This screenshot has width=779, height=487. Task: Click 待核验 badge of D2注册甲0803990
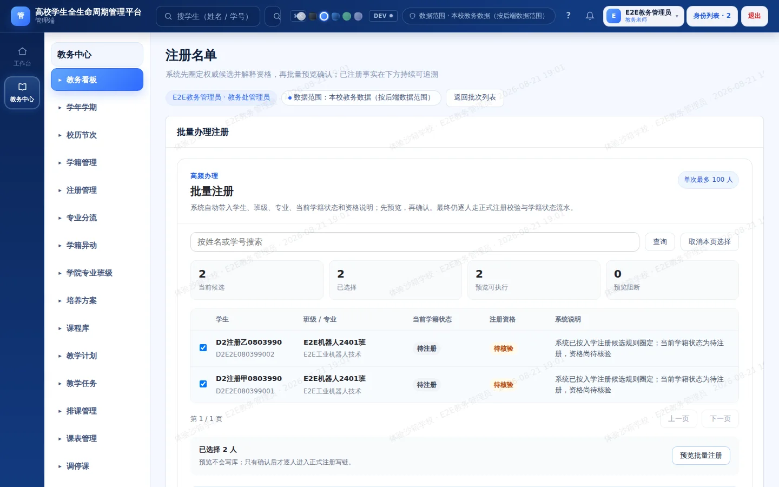(503, 385)
